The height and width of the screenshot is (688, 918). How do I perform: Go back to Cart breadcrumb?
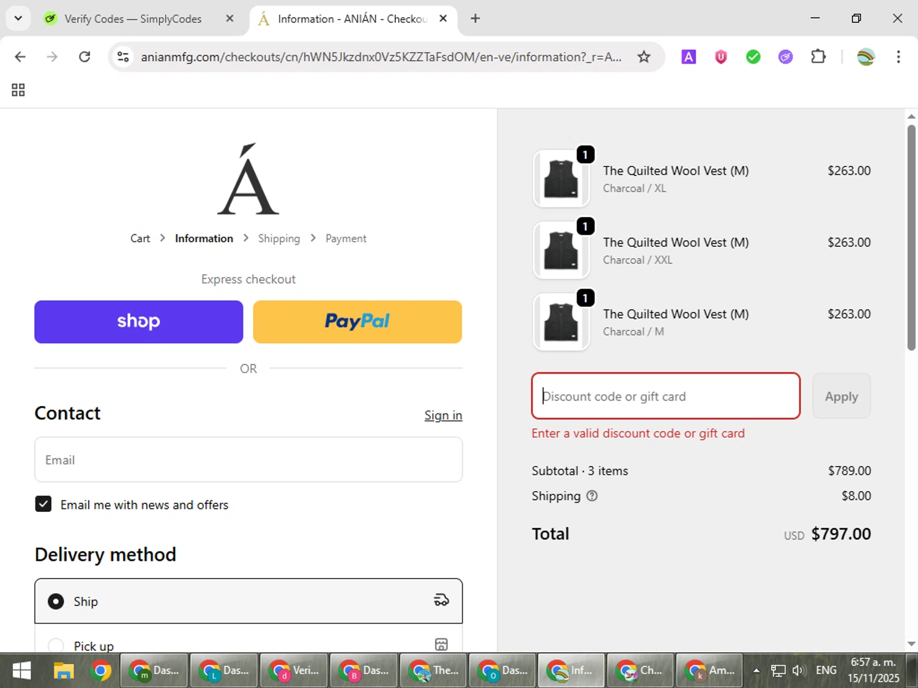(140, 239)
